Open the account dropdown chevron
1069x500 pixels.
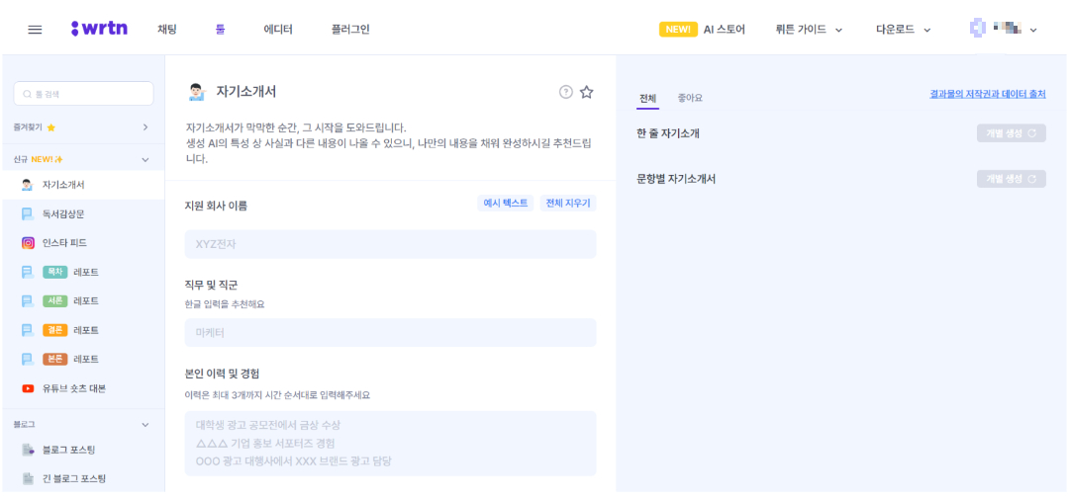(x=1033, y=30)
